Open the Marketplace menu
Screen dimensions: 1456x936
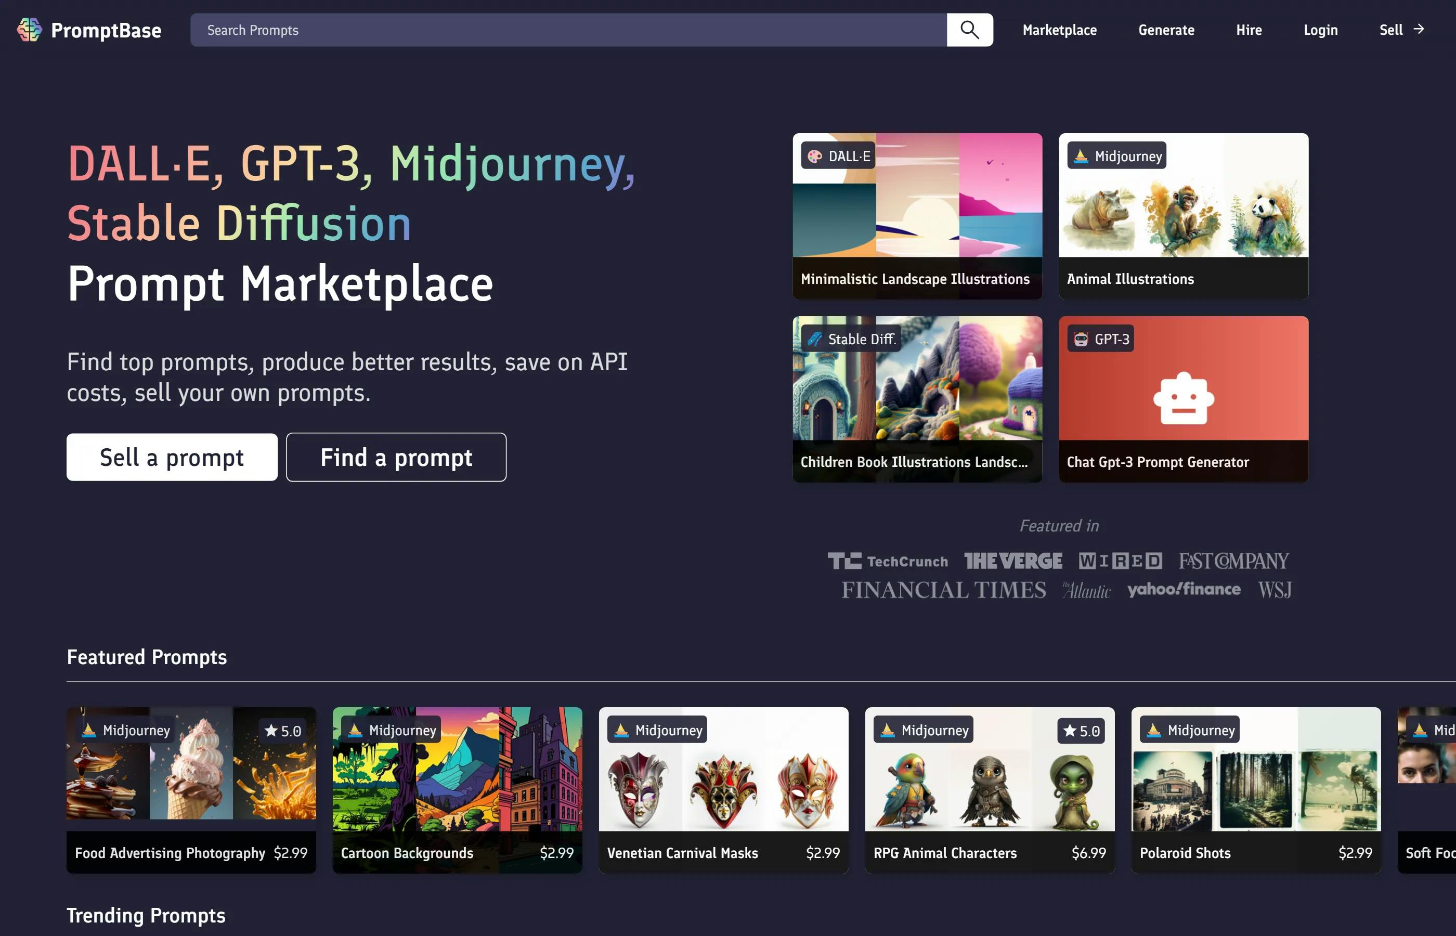pos(1059,30)
